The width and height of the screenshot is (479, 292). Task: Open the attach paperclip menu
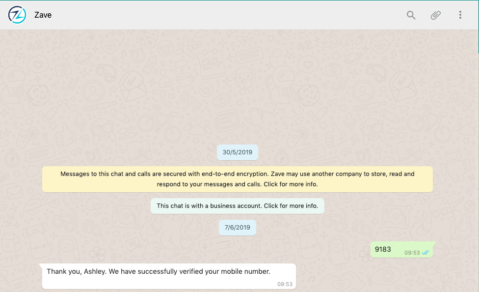point(436,15)
